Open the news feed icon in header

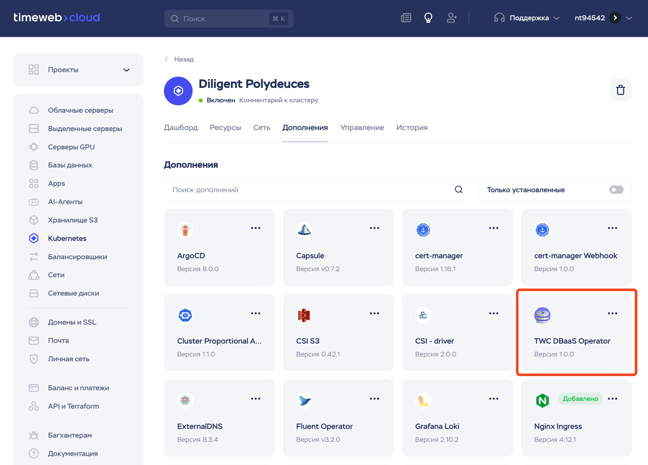point(406,18)
